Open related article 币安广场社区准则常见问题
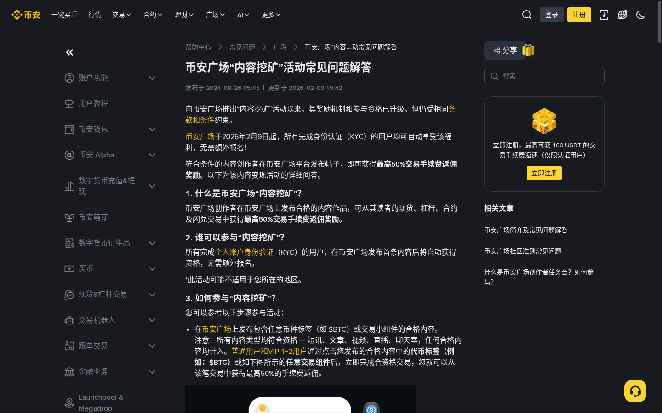 tap(523, 251)
